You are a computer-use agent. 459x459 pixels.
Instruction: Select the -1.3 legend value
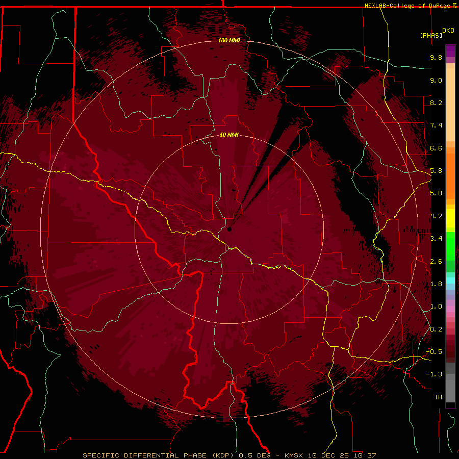click(435, 374)
